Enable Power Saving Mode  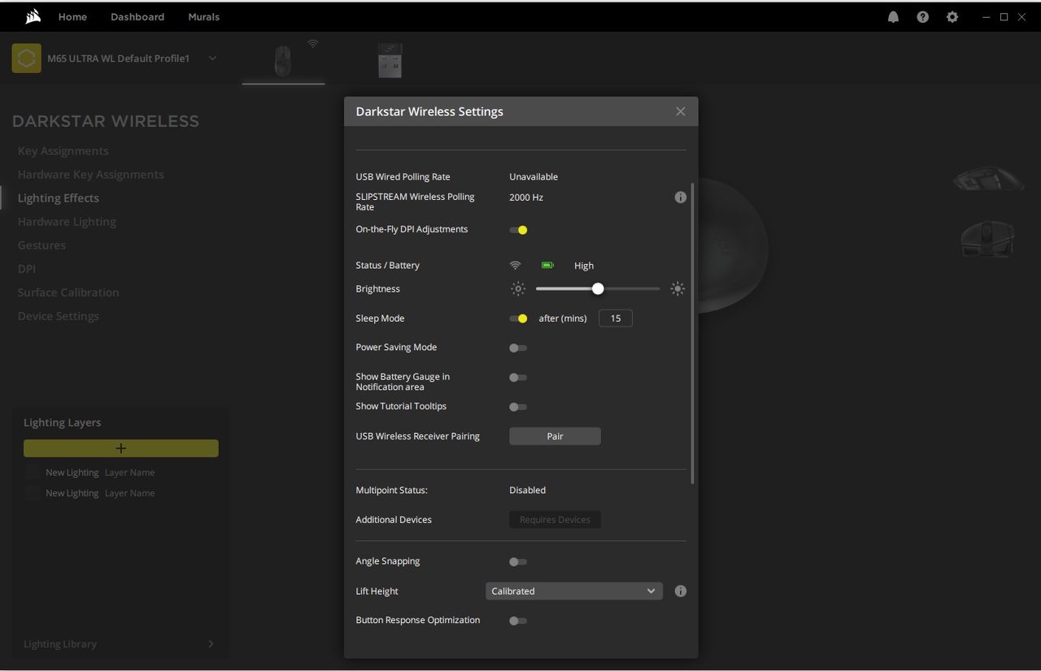pyautogui.click(x=518, y=348)
